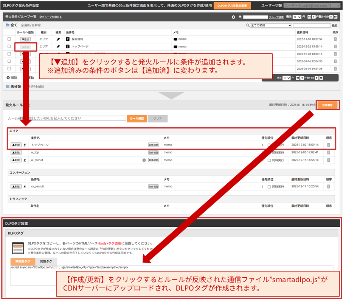Viewport: 343px width, 300px height.
Task: Click the グループ検索 link
Action: coord(276,17)
